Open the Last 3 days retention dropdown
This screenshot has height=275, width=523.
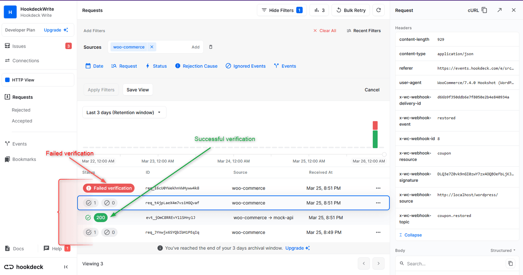click(x=124, y=112)
